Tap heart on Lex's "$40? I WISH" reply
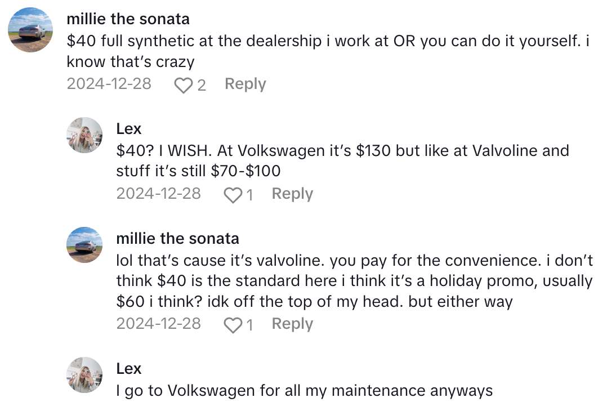Screen dimensions: 616x402 click(x=233, y=195)
